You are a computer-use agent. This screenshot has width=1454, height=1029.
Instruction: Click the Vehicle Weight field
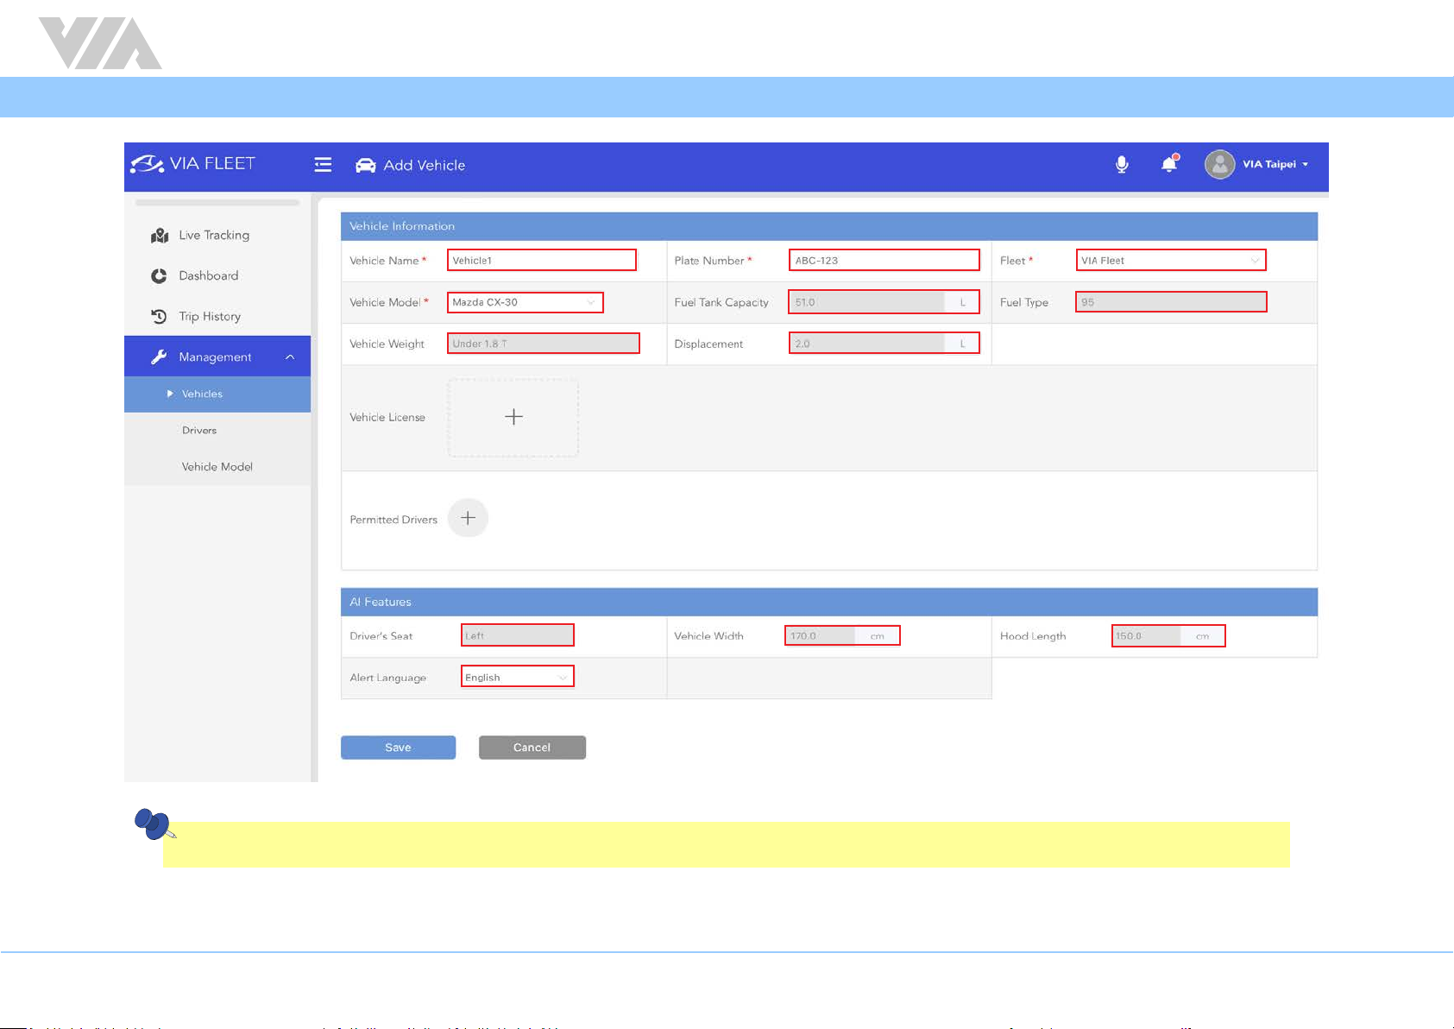tap(544, 344)
